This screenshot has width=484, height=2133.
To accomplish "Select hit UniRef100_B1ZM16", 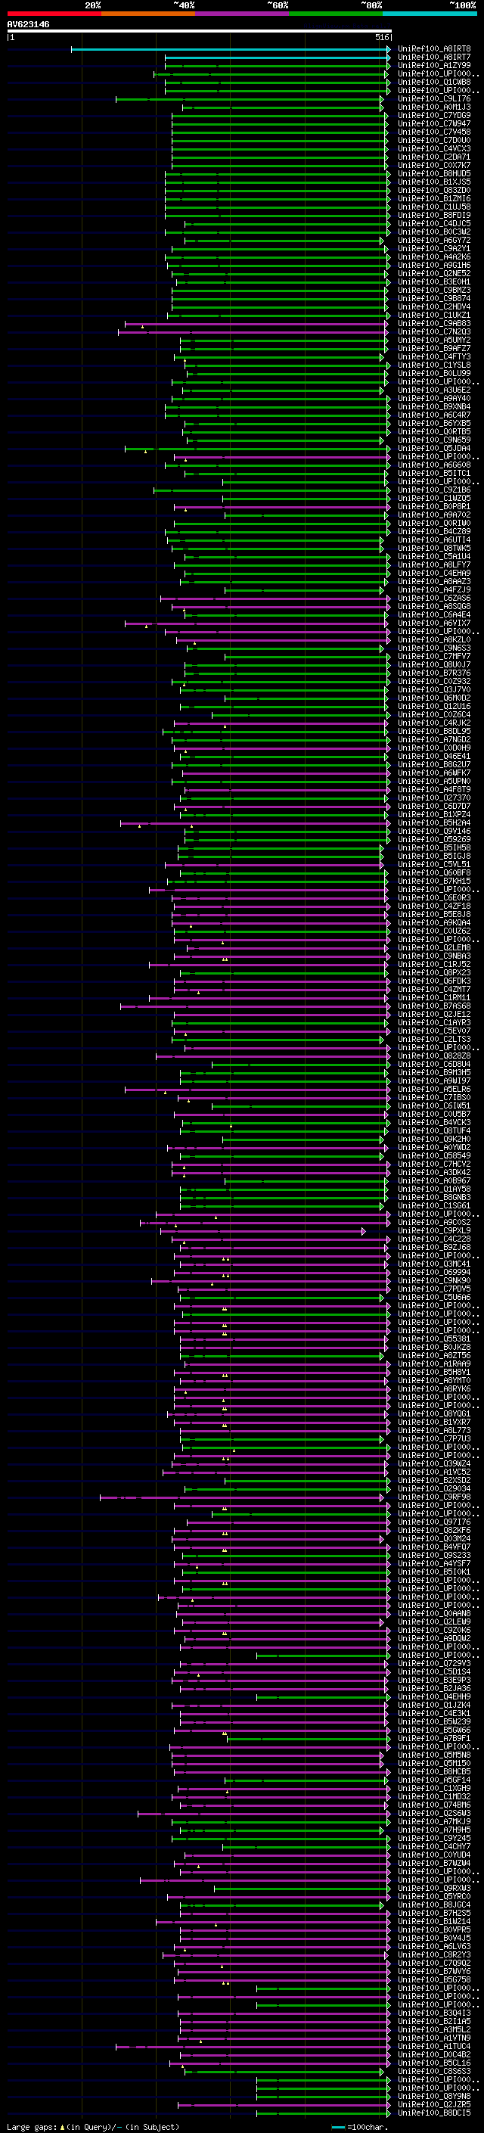I will pyautogui.click(x=434, y=199).
